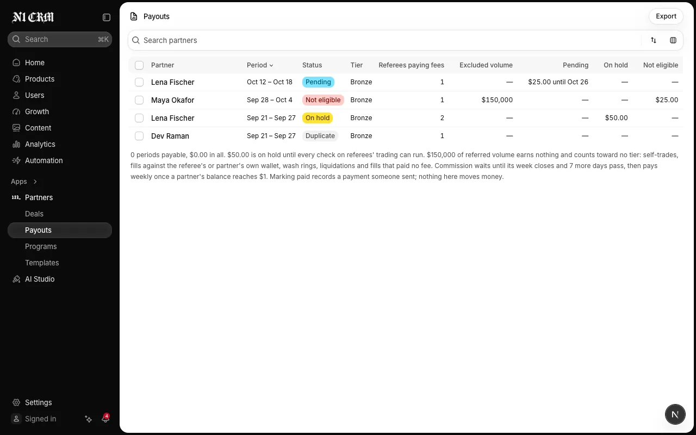The image size is (696, 435).
Task: Click the On hold status badge
Action: [x=318, y=118]
